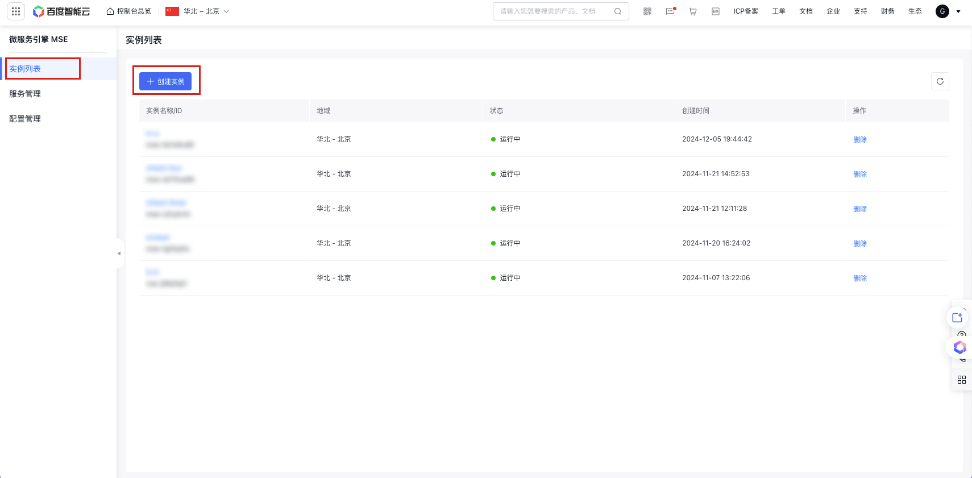
Task: Open the messages notification icon
Action: [671, 11]
